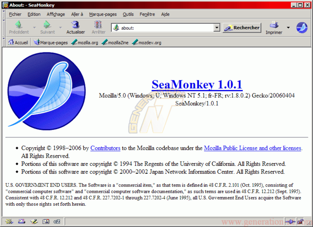Minimize the SeaMonkey window
313x227 pixels.
click(x=293, y=5)
